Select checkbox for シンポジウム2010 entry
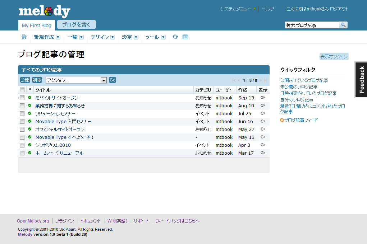This screenshot has height=244, width=367. point(22,145)
